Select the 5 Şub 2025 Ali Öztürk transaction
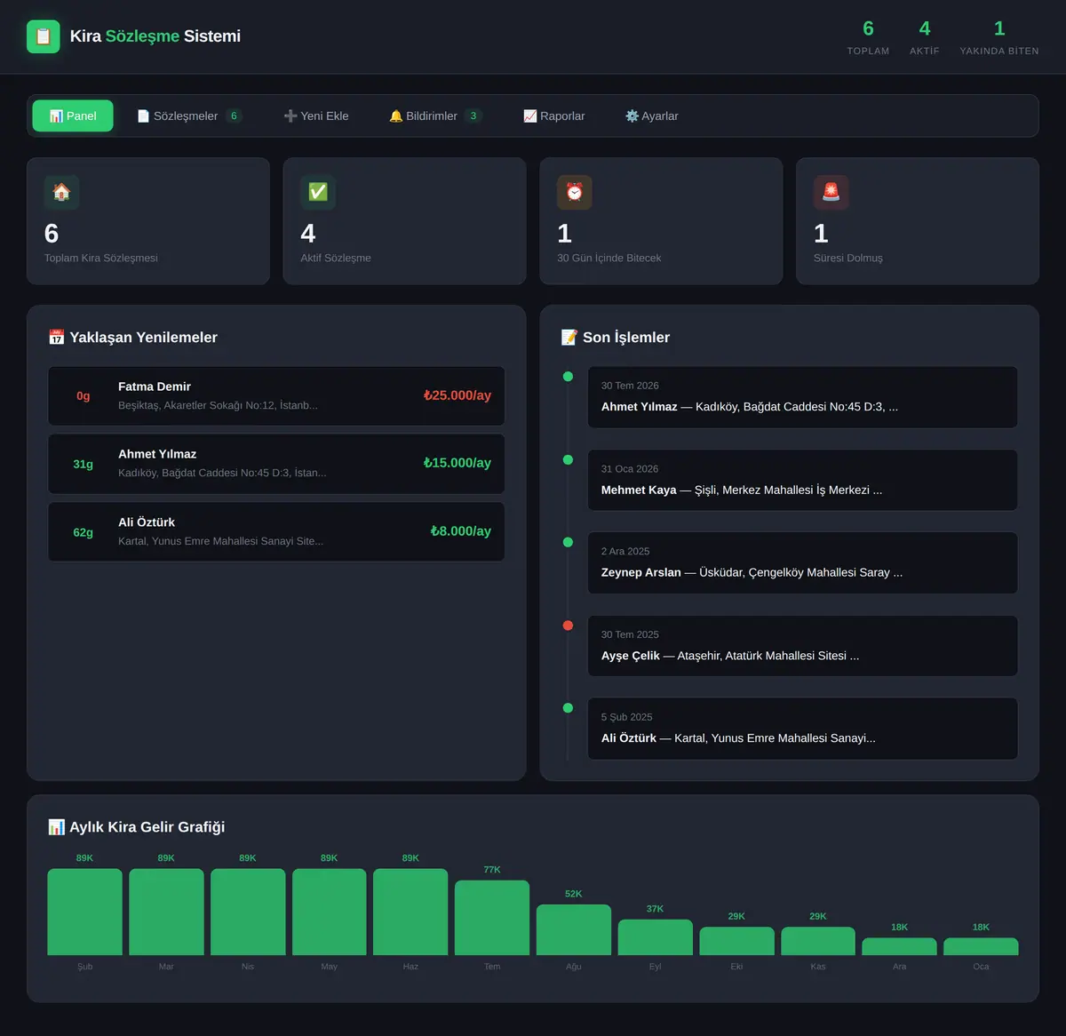Screen dimensions: 1066x1036 point(802,729)
